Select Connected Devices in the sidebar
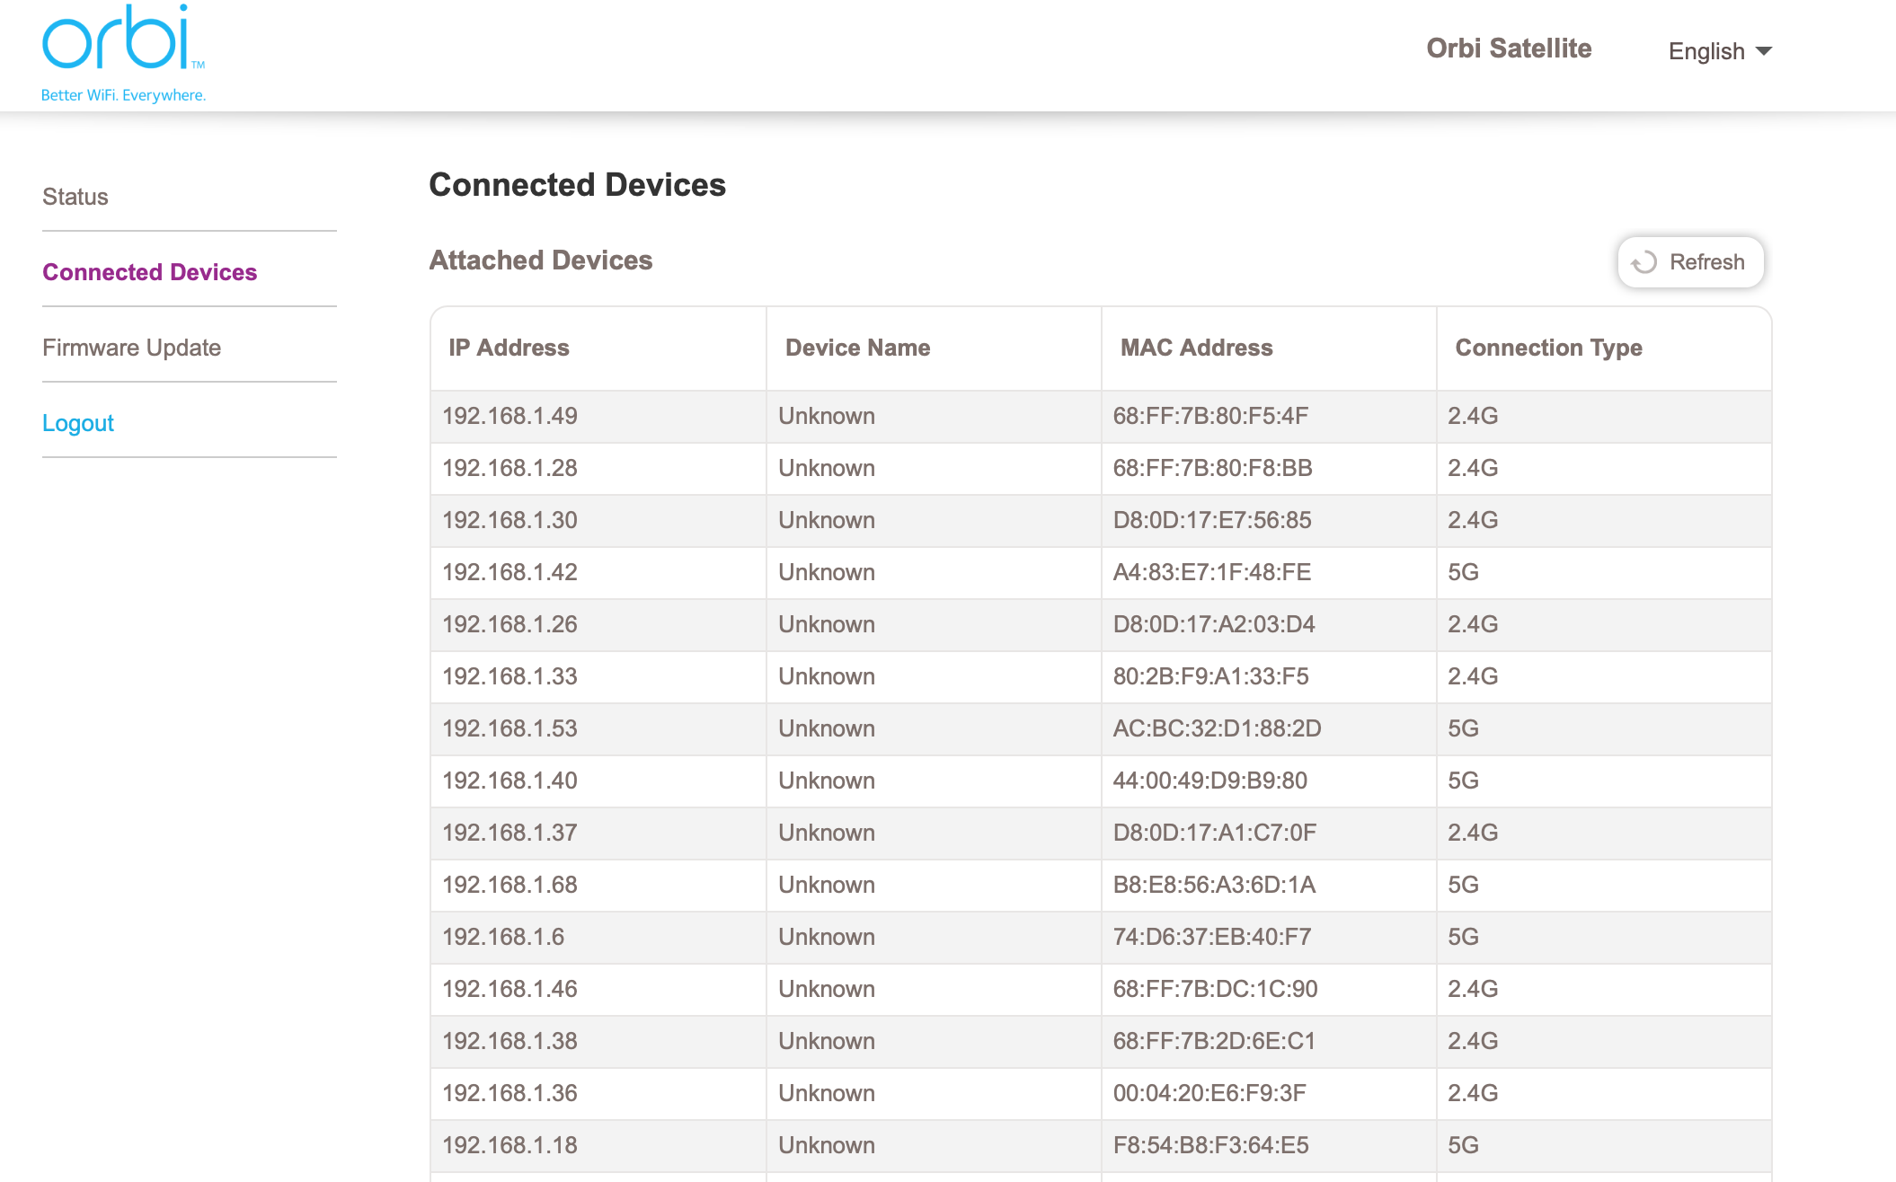This screenshot has width=1896, height=1182. [149, 272]
